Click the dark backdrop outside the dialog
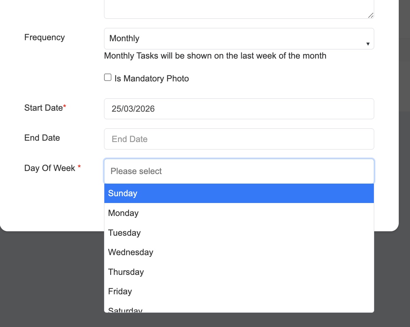 pos(51,279)
